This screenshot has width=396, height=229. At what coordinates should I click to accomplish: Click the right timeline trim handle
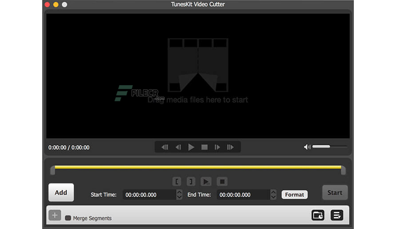coord(343,170)
